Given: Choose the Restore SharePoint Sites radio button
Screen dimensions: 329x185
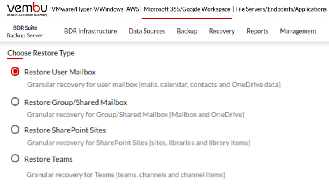Looking at the screenshot, I should pyautogui.click(x=15, y=130).
